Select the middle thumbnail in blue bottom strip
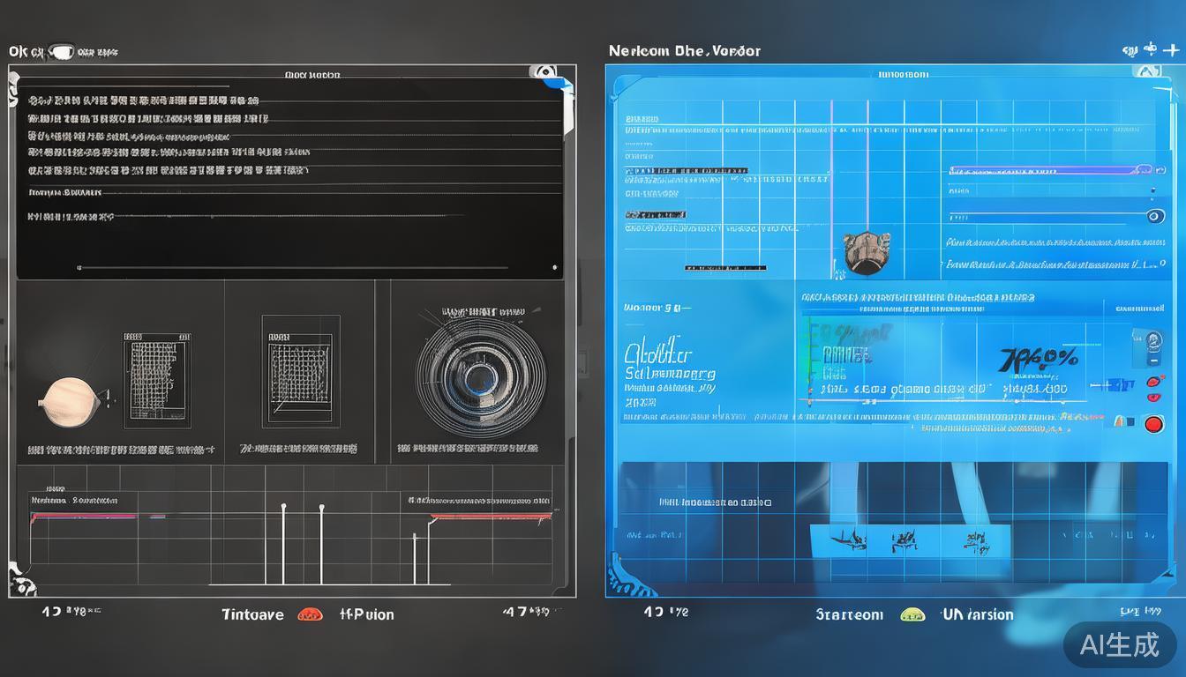The image size is (1186, 677). [x=903, y=540]
